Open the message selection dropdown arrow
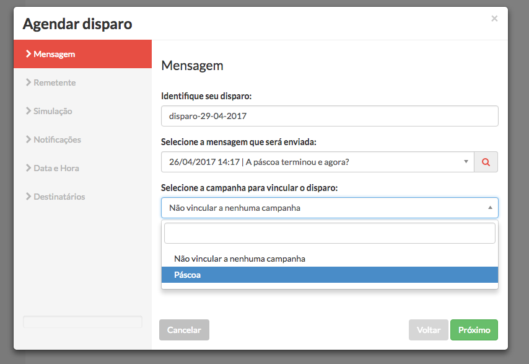The height and width of the screenshot is (364, 529). [x=466, y=162]
